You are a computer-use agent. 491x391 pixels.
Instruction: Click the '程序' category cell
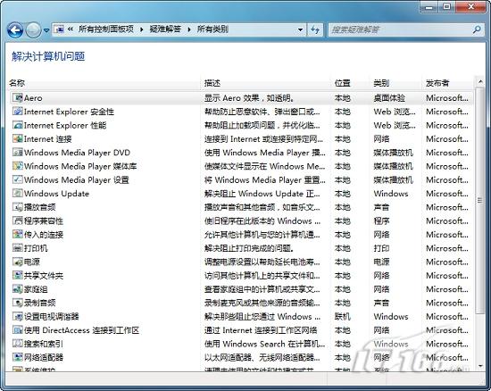(381, 221)
